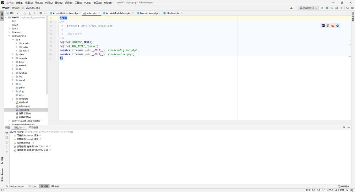Run the lmxcms1.4 configuration
Screen dimensions: 355x192
point(322,8)
